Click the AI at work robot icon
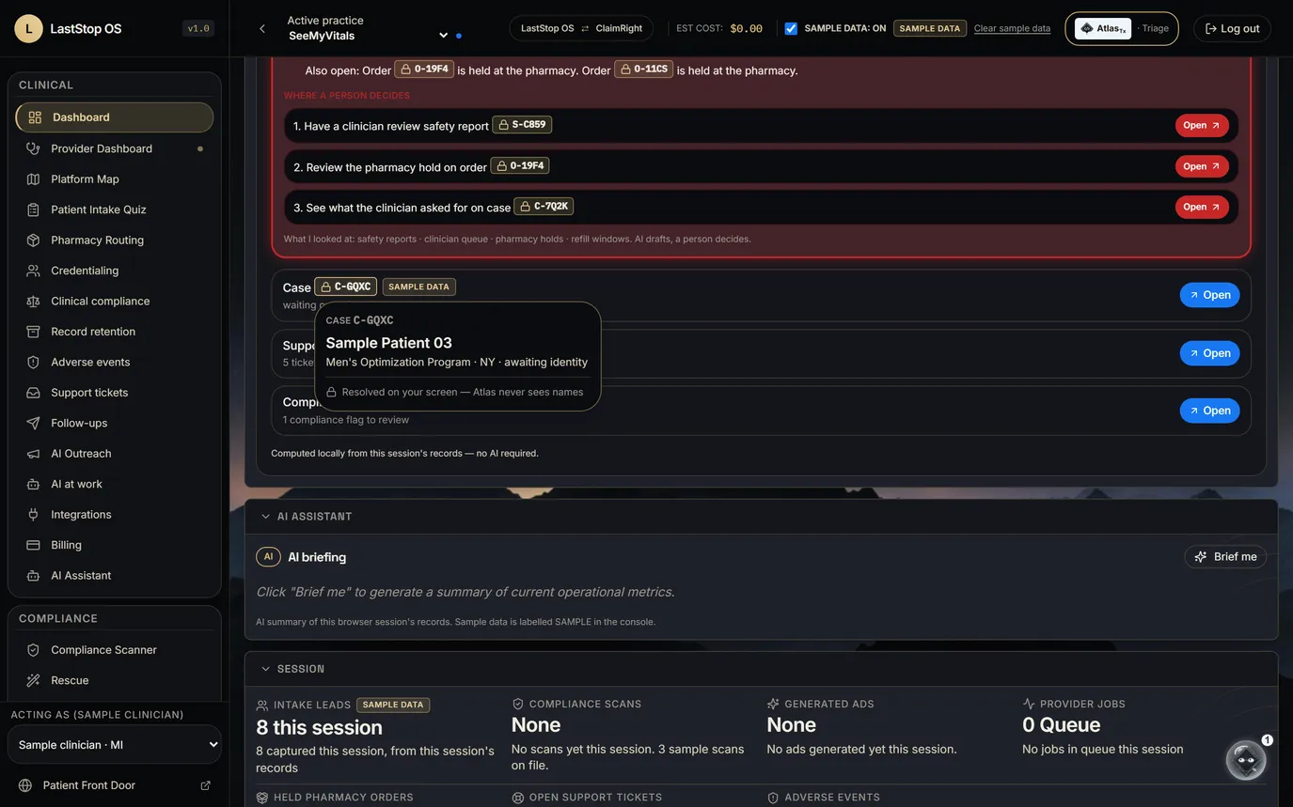Image resolution: width=1293 pixels, height=807 pixels. point(34,485)
